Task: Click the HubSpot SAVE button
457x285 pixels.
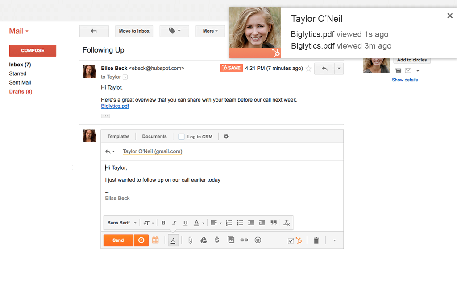Action: click(232, 68)
